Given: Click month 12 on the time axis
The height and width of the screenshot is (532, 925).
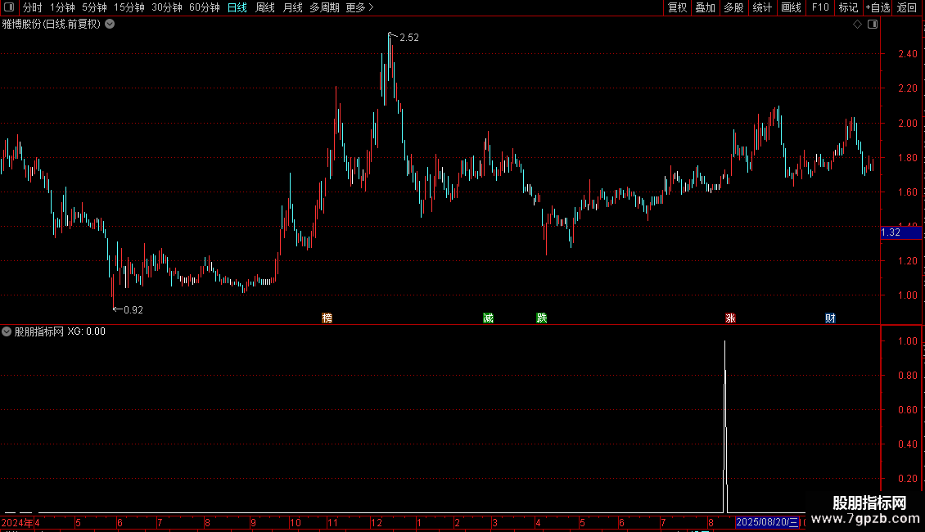Looking at the screenshot, I should (377, 522).
